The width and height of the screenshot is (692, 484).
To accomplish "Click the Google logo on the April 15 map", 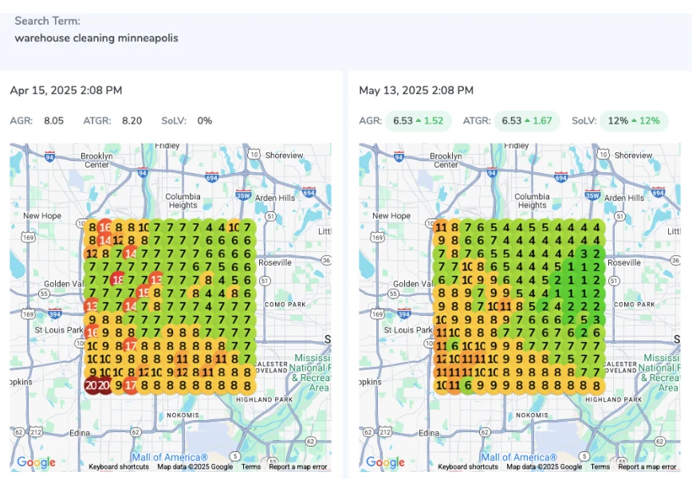I will (36, 462).
